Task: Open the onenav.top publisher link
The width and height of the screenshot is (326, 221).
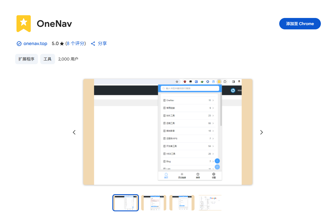Action: click(x=35, y=43)
